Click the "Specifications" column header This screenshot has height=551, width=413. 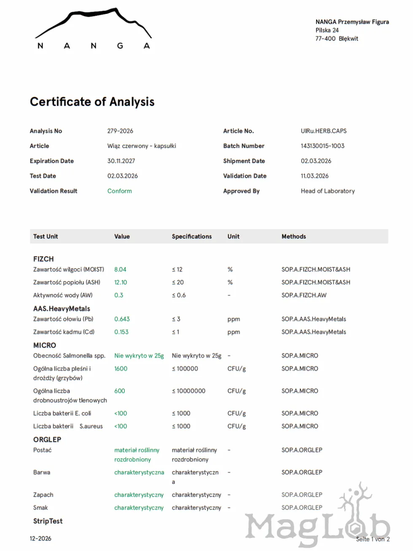coord(192,237)
